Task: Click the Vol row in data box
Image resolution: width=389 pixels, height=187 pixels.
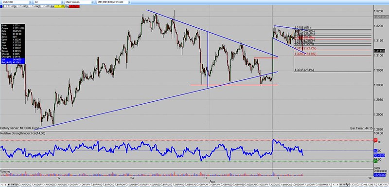Action: coord(13,60)
